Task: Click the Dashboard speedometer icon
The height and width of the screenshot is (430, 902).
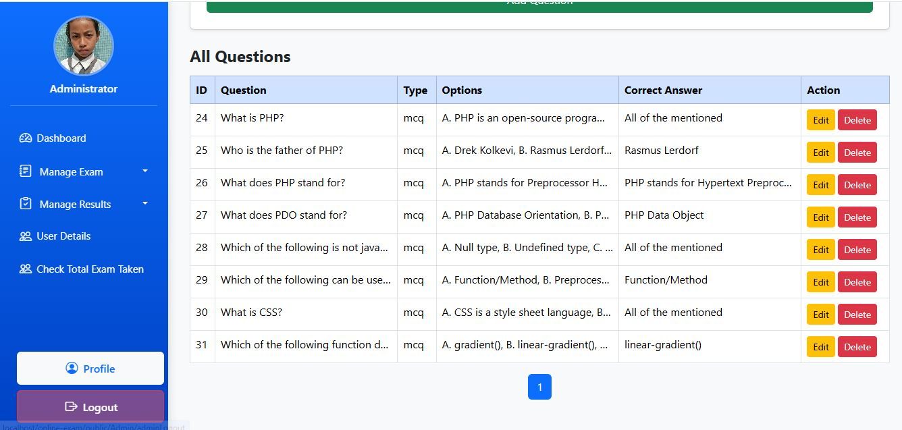Action: coord(26,138)
